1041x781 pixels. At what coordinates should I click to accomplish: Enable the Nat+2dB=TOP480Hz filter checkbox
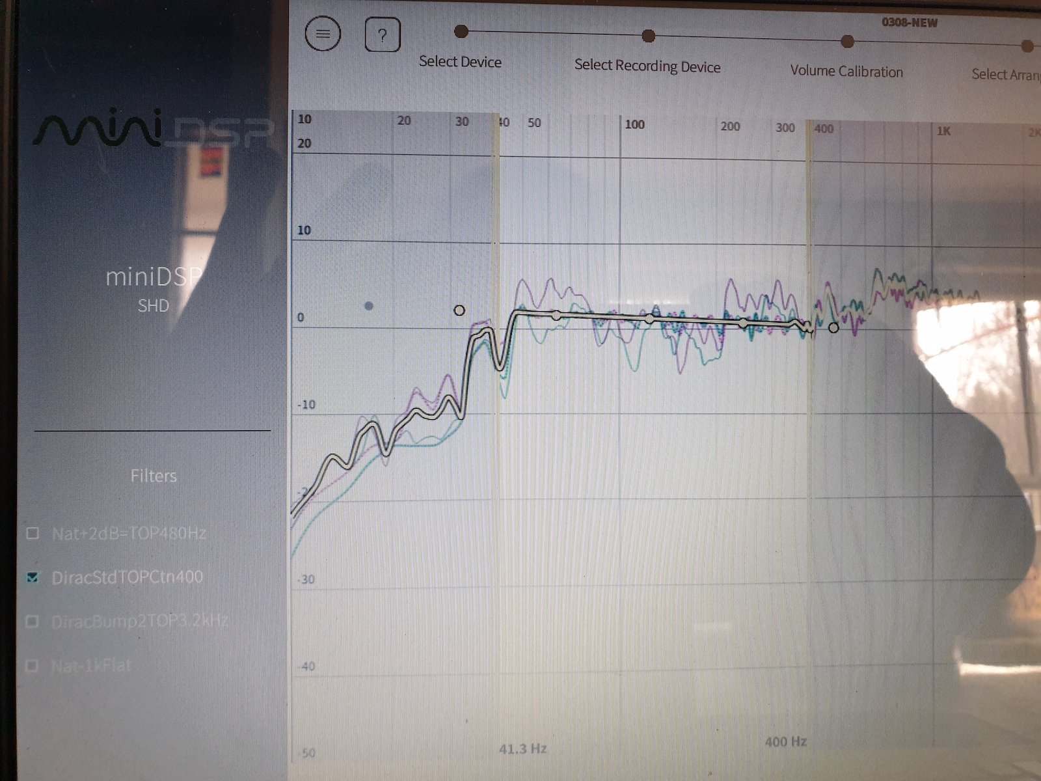33,534
